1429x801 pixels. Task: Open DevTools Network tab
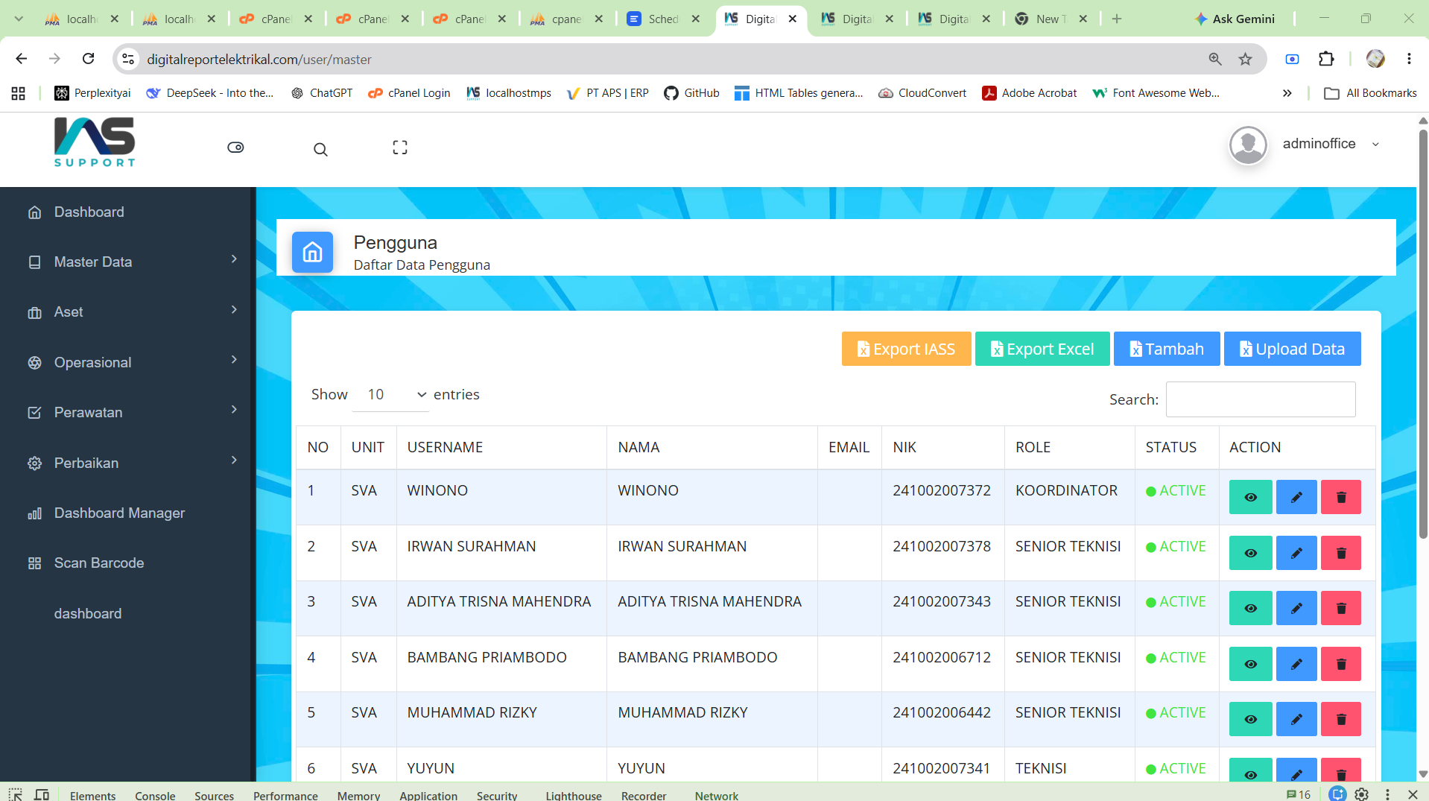pos(716,794)
